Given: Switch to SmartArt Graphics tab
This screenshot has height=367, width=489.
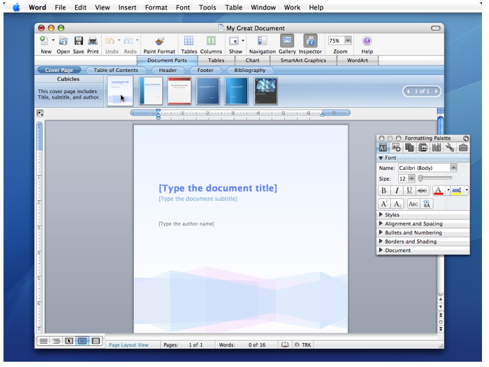Looking at the screenshot, I should click(303, 60).
